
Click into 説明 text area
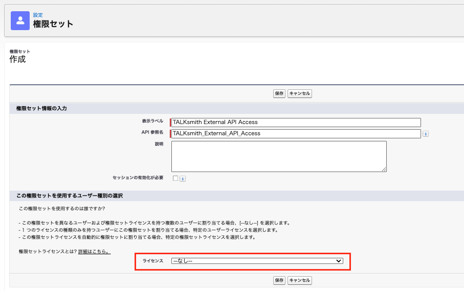[x=279, y=156]
